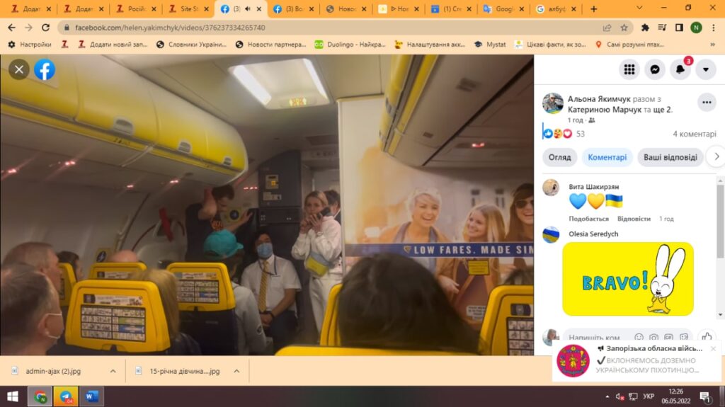Click the 4 коментарі link
Viewport: 725px width, 407px height.
[694, 134]
